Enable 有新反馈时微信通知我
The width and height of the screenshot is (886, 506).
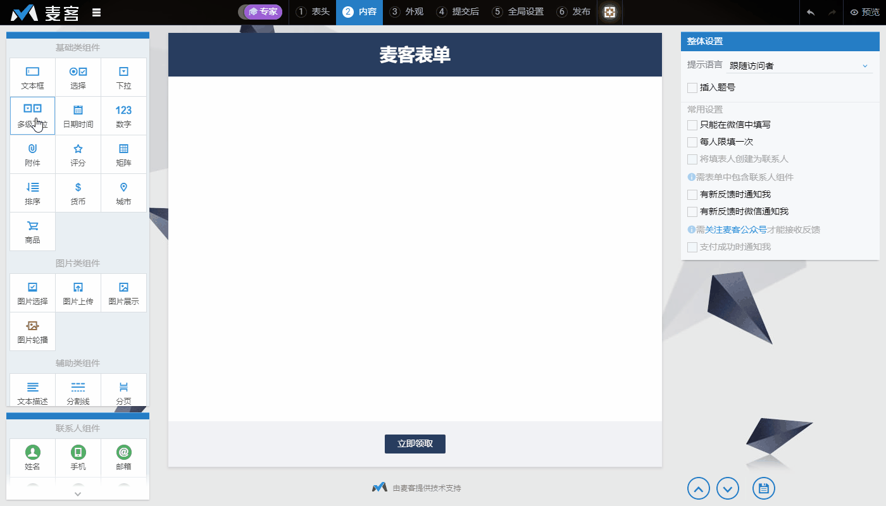pyautogui.click(x=692, y=212)
